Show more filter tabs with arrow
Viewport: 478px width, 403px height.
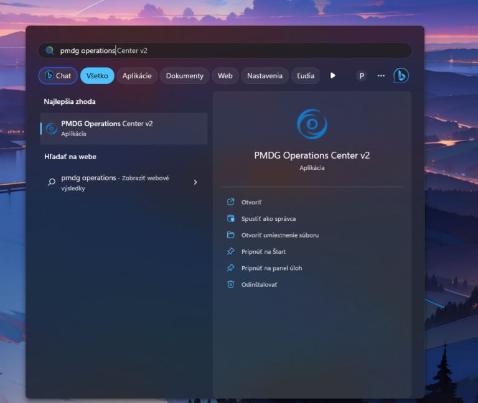[x=333, y=75]
